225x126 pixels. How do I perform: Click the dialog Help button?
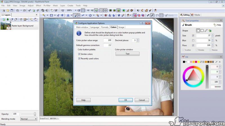tap(83, 100)
